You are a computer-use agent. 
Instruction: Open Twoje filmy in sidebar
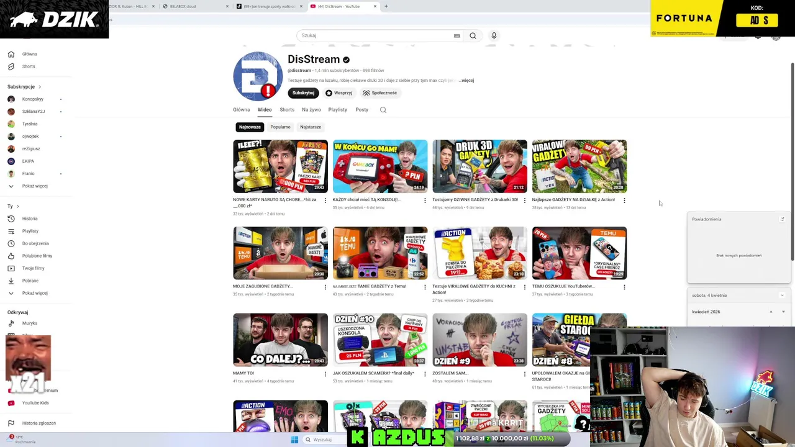(x=34, y=268)
